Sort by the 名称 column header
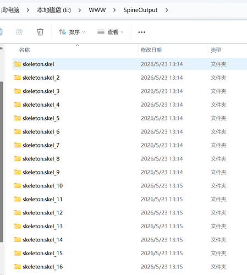The height and width of the screenshot is (275, 247). pyautogui.click(x=25, y=50)
